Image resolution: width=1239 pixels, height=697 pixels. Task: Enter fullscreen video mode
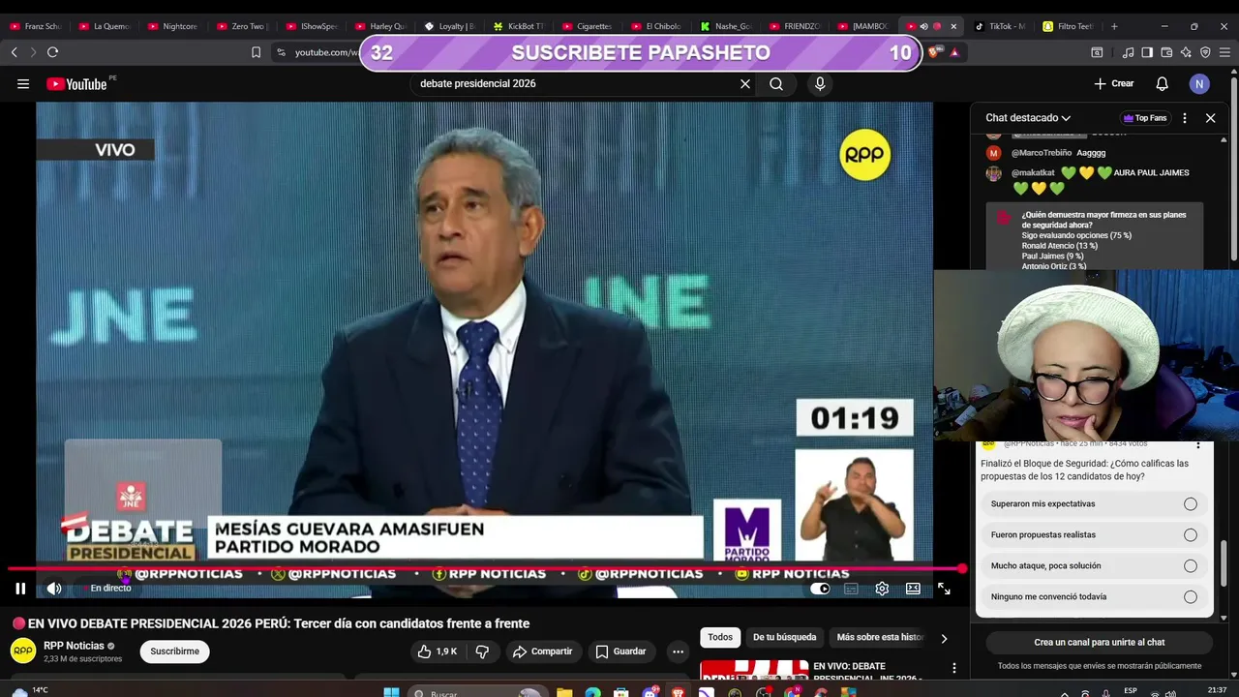944,588
